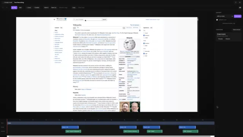This screenshot has width=243, height=137.
Task: Select the Automatic color radio button
Action: point(144,51)
